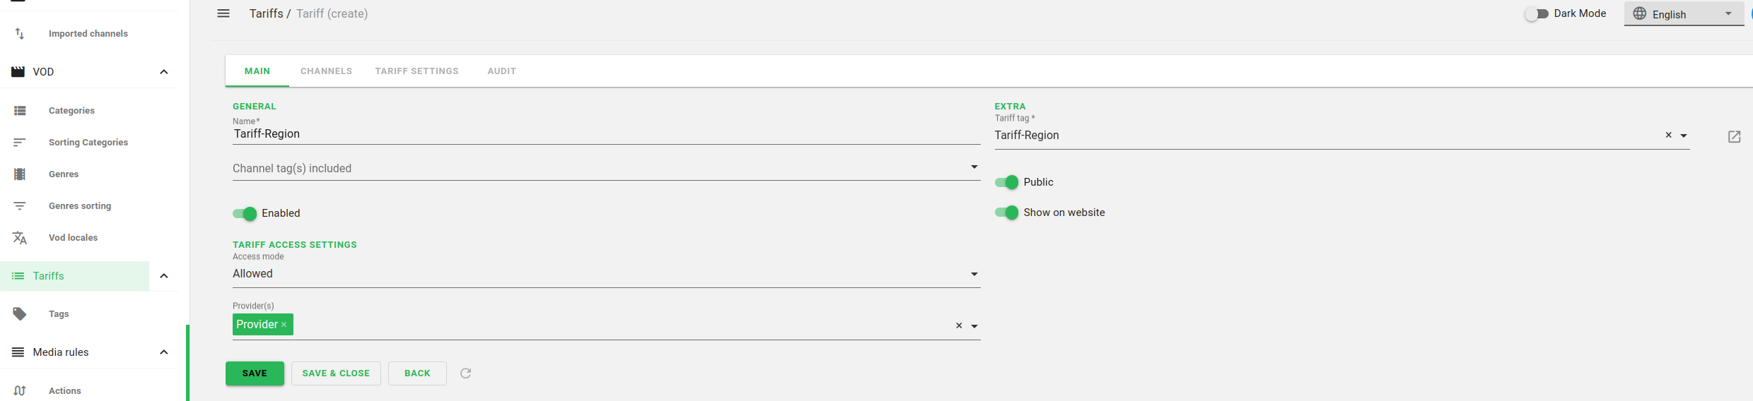This screenshot has width=1753, height=401.
Task: Click the Genres film icon
Action: point(20,174)
